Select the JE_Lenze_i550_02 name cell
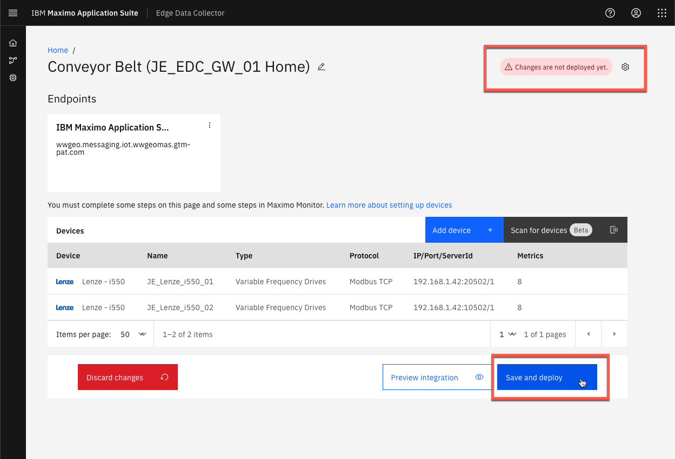The width and height of the screenshot is (675, 459). (x=180, y=307)
